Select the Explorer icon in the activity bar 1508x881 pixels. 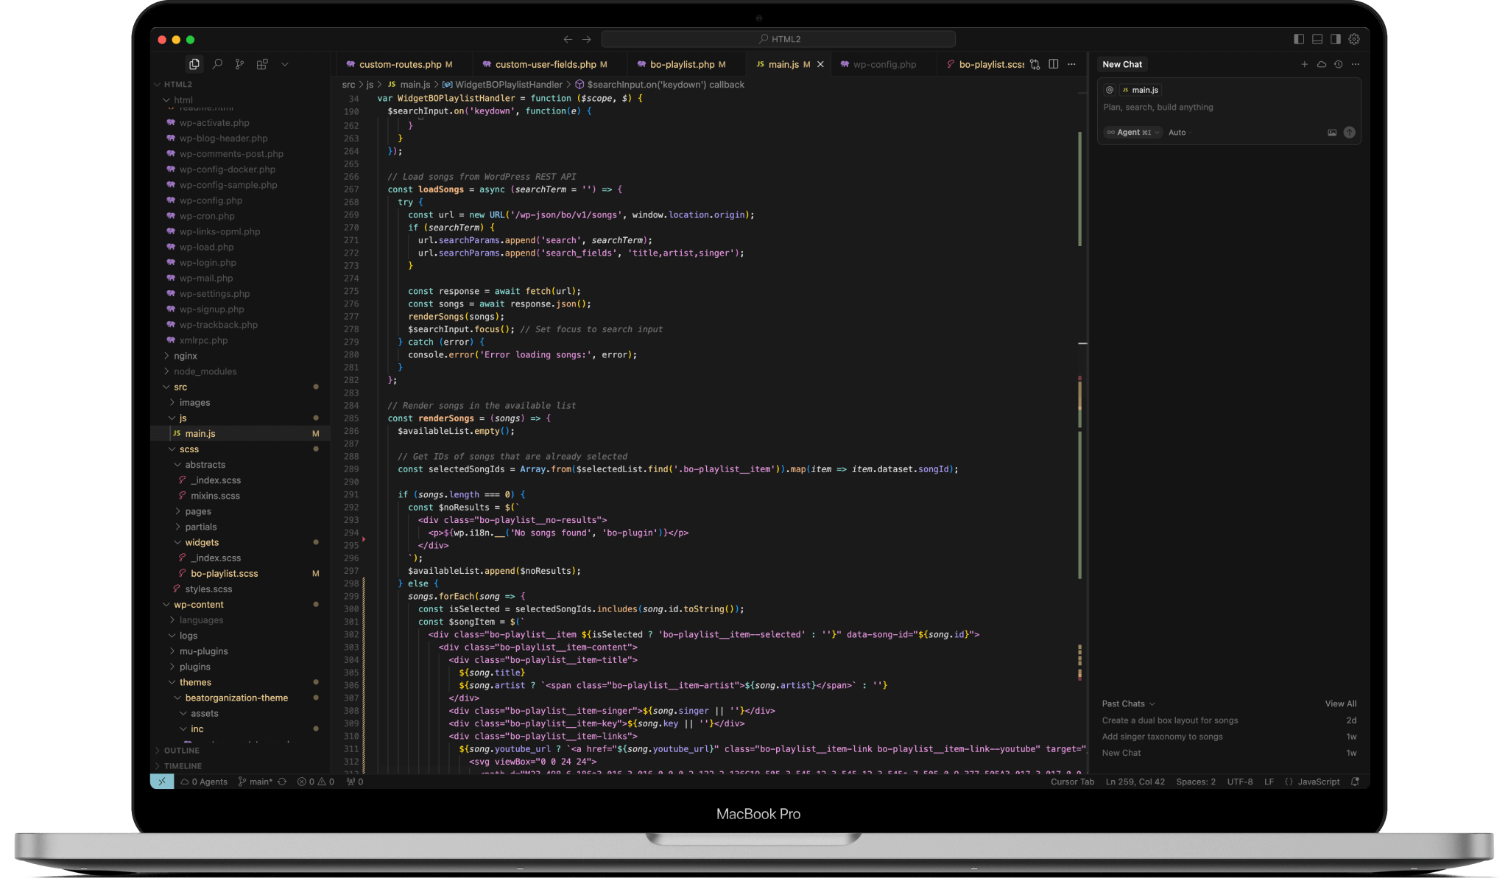click(x=194, y=64)
